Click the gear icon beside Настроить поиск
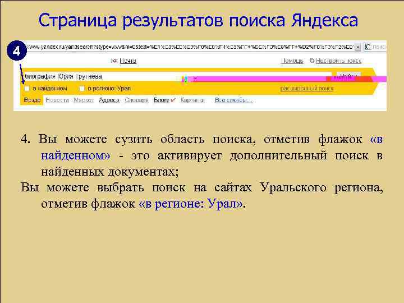404x303 pixels. point(312,61)
